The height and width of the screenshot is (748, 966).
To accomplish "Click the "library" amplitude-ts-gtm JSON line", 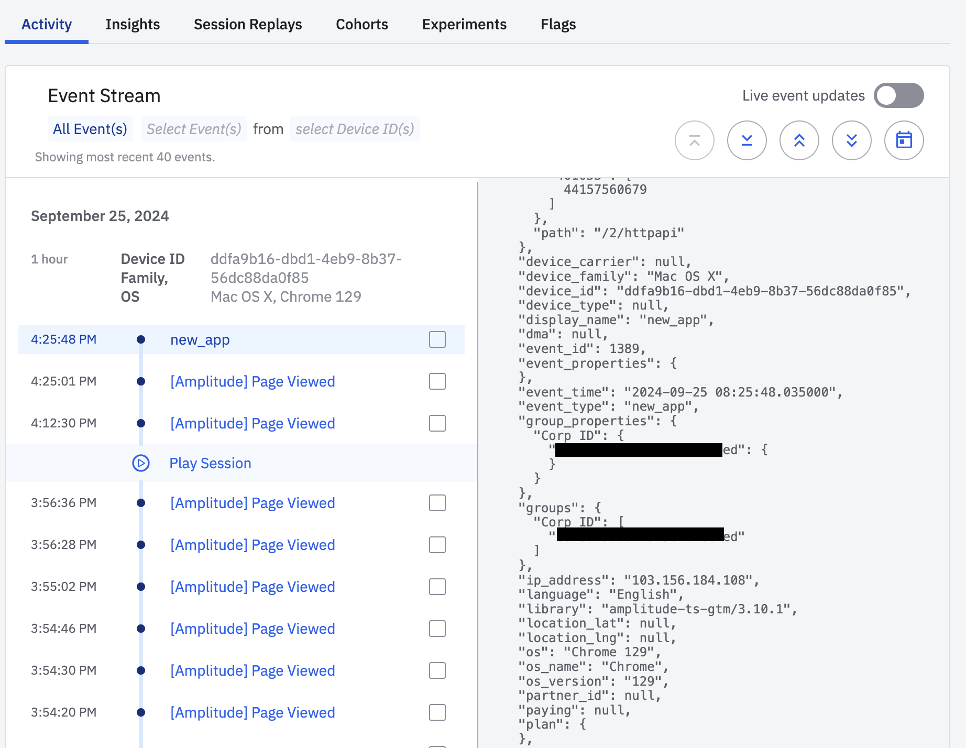I will (657, 609).
